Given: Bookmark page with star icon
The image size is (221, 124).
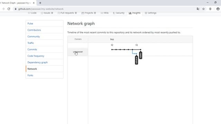Looking at the screenshot, I should point(203,9).
